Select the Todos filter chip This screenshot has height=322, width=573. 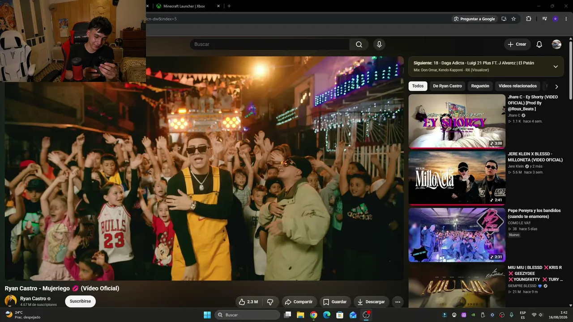[x=418, y=86]
